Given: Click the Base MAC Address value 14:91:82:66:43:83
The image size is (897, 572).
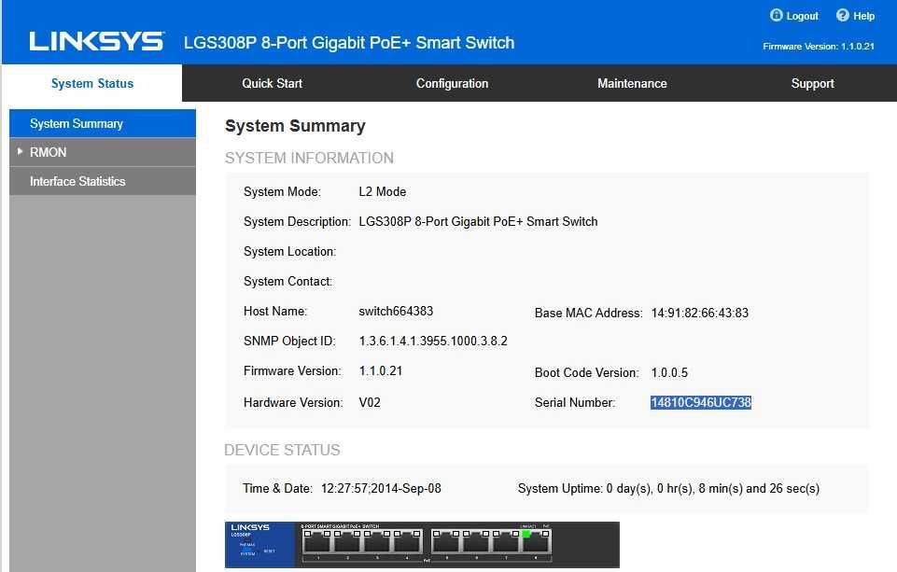Looking at the screenshot, I should click(x=700, y=313).
